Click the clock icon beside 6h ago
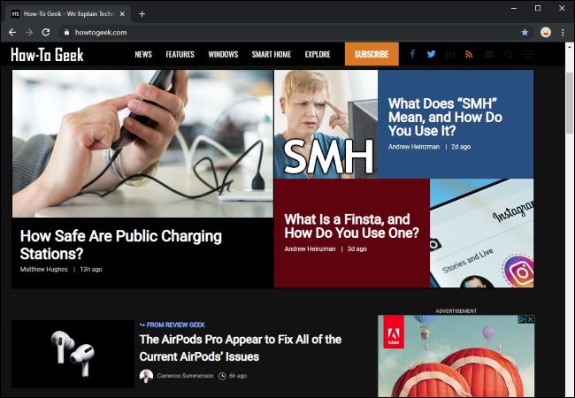575x398 pixels. [222, 376]
